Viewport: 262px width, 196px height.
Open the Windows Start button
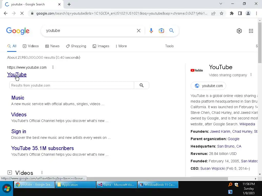click(x=7, y=188)
